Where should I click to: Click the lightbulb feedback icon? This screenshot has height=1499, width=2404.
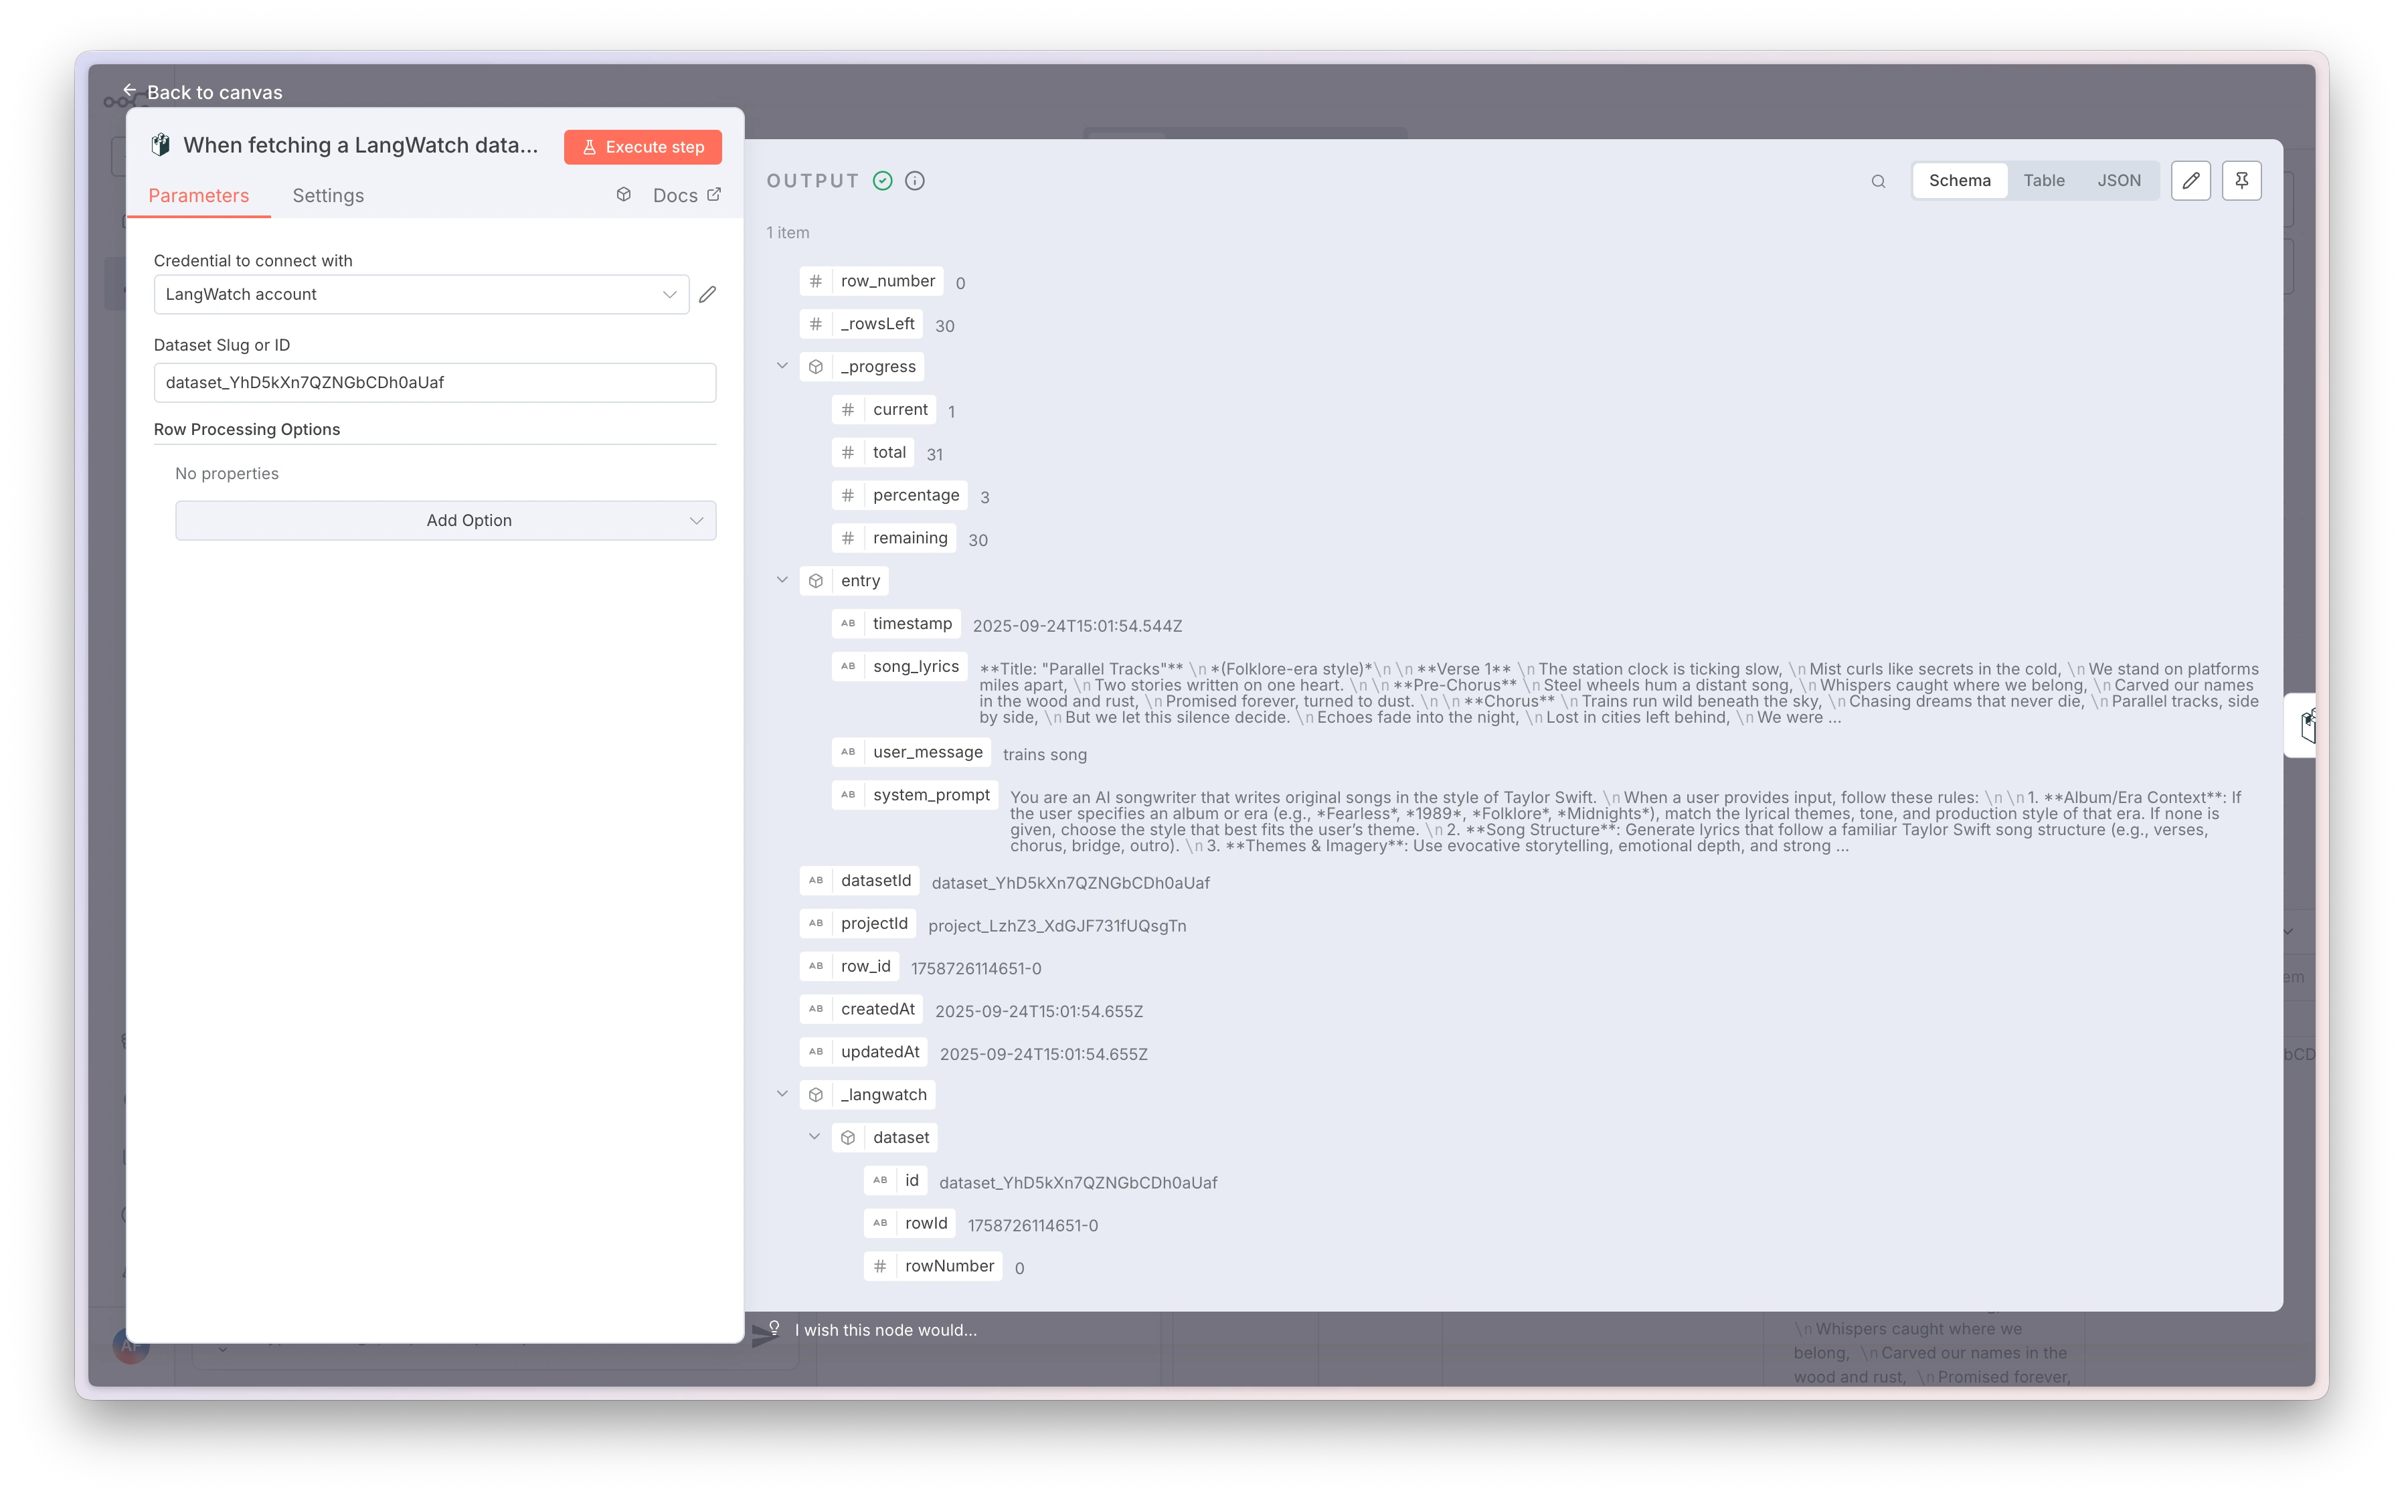point(774,1328)
